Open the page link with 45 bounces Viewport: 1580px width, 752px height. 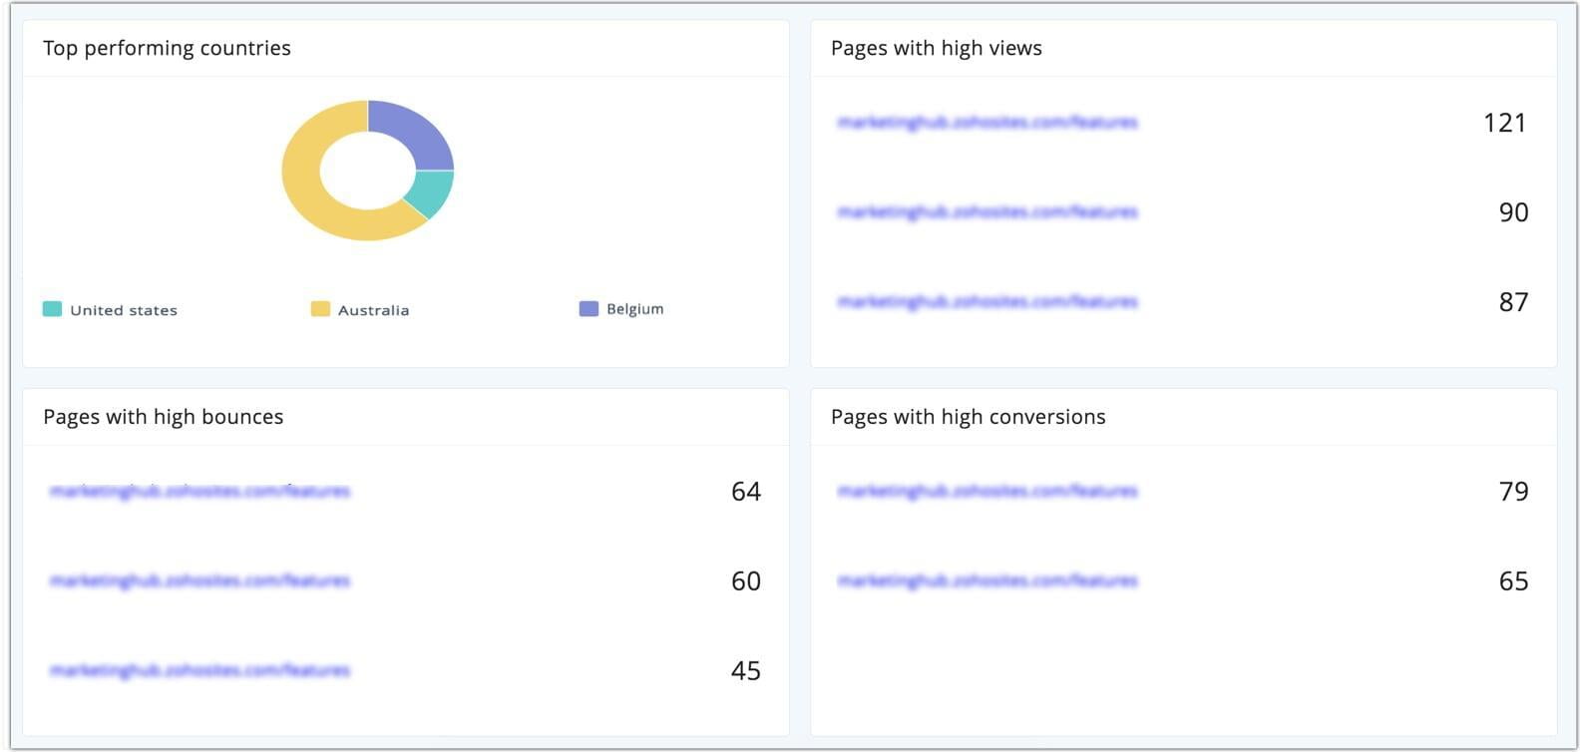[x=199, y=671]
